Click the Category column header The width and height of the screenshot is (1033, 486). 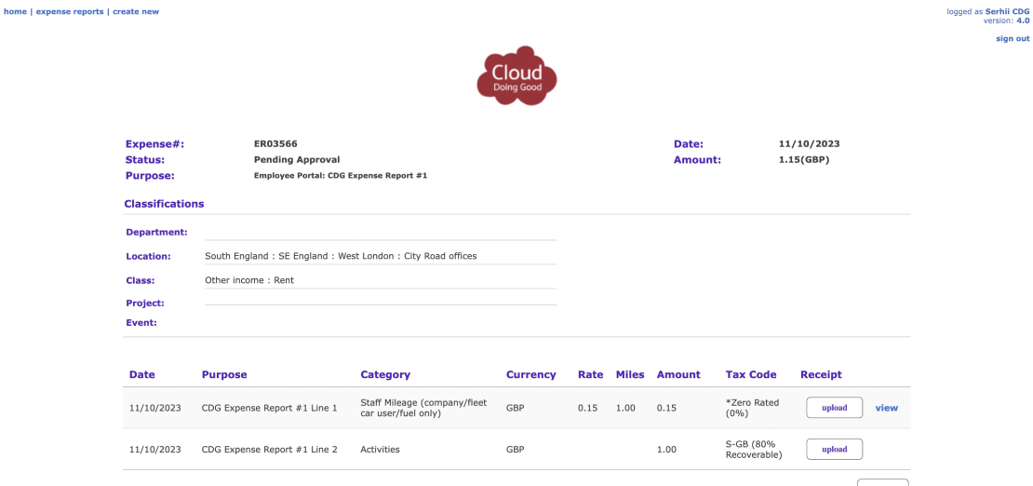click(x=385, y=374)
